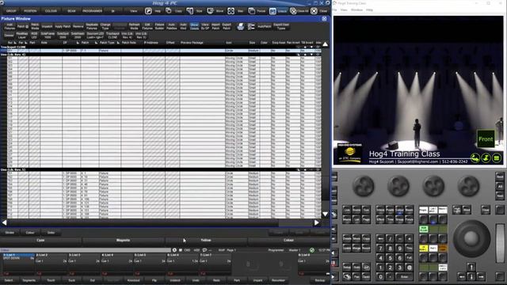Click the Knockout button on the bottom toolbar
Viewport: 507px width, 285px height.
[x=134, y=280]
